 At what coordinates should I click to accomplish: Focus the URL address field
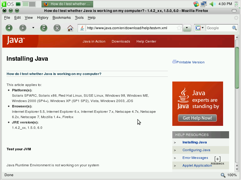(131, 28)
